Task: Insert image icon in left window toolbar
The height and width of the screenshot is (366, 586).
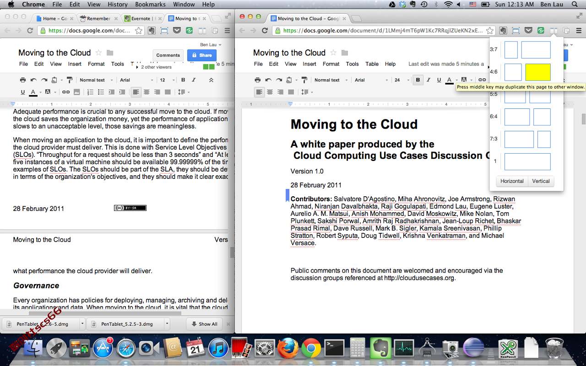Action: pos(76,92)
